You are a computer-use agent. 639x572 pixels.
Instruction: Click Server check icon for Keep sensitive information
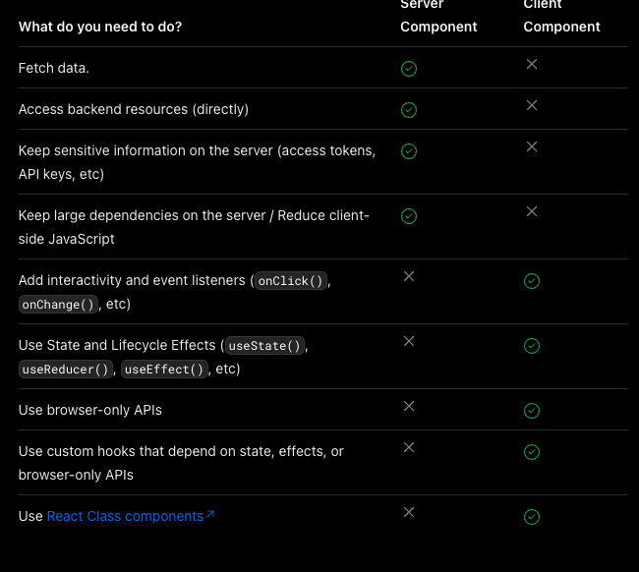point(409,151)
